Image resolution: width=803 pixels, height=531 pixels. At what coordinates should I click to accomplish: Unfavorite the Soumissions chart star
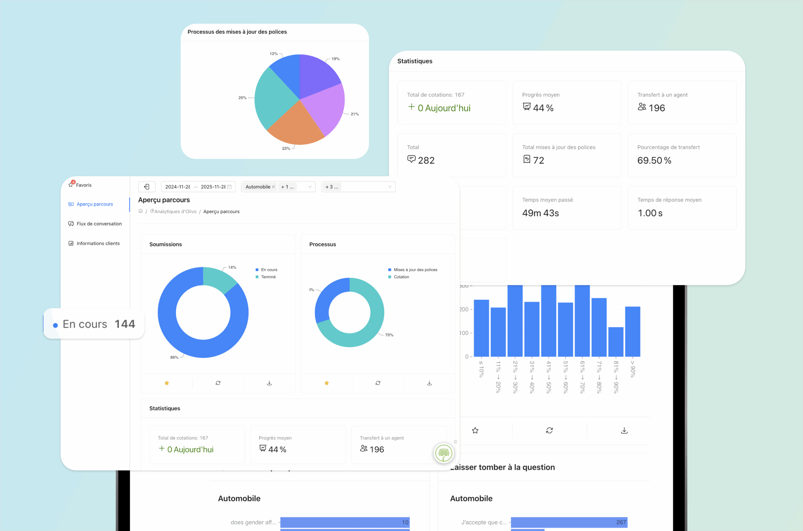(167, 383)
